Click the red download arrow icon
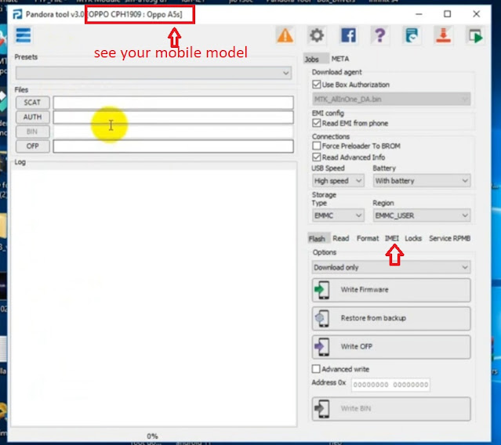The image size is (501, 445). pyautogui.click(x=443, y=35)
